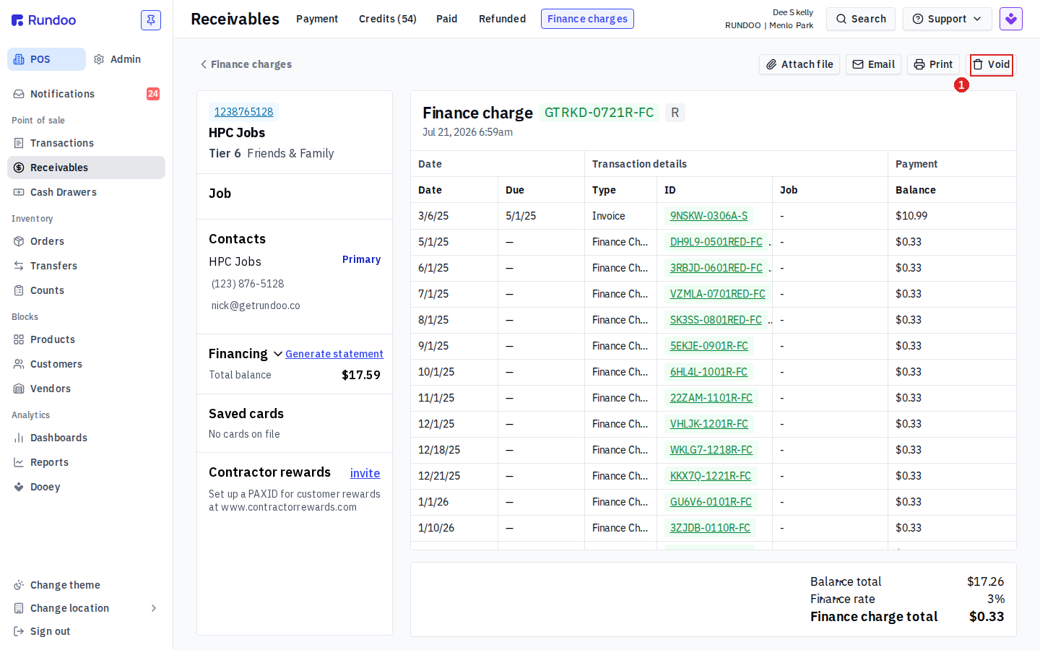The width and height of the screenshot is (1040, 650).
Task: Click the Finance charge total $0.33
Action: click(x=987, y=617)
